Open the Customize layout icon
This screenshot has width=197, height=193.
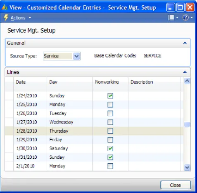tap(171, 18)
